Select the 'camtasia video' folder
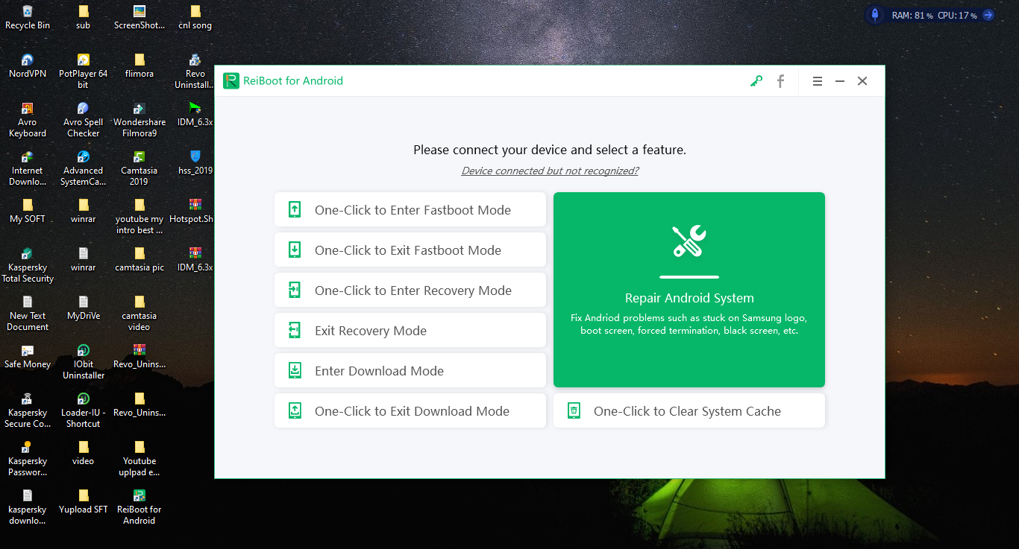Viewport: 1019px width, 549px height. 139,314
